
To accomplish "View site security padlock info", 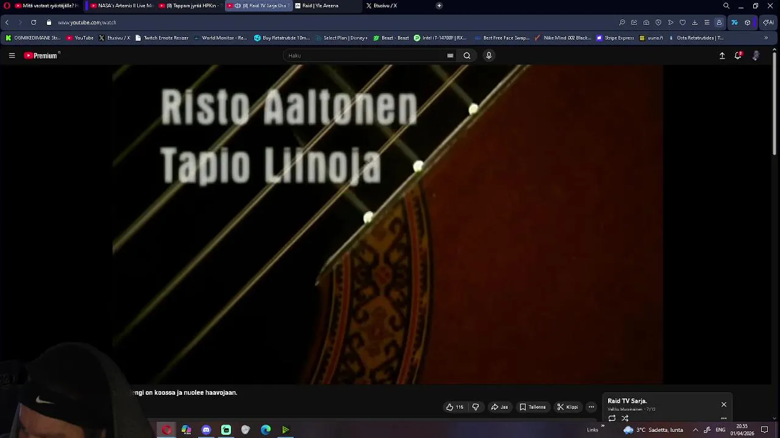I will pos(49,23).
